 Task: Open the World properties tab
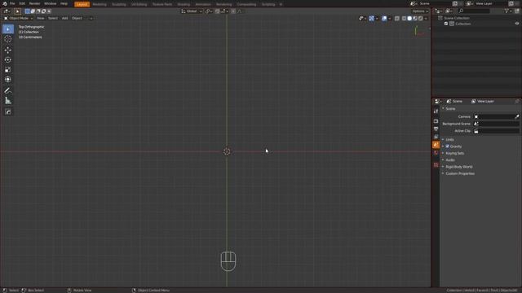pos(436,152)
